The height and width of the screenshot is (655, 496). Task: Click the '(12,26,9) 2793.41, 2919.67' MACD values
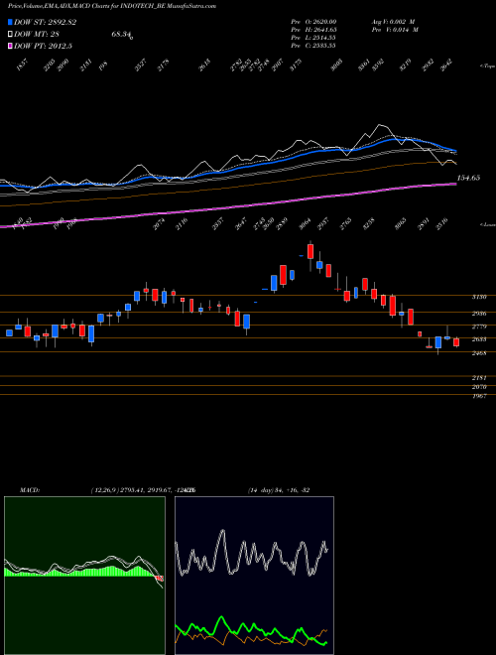coord(133,490)
